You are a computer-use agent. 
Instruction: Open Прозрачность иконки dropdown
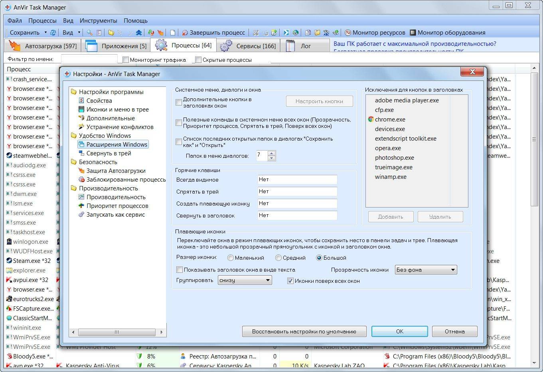(x=426, y=270)
